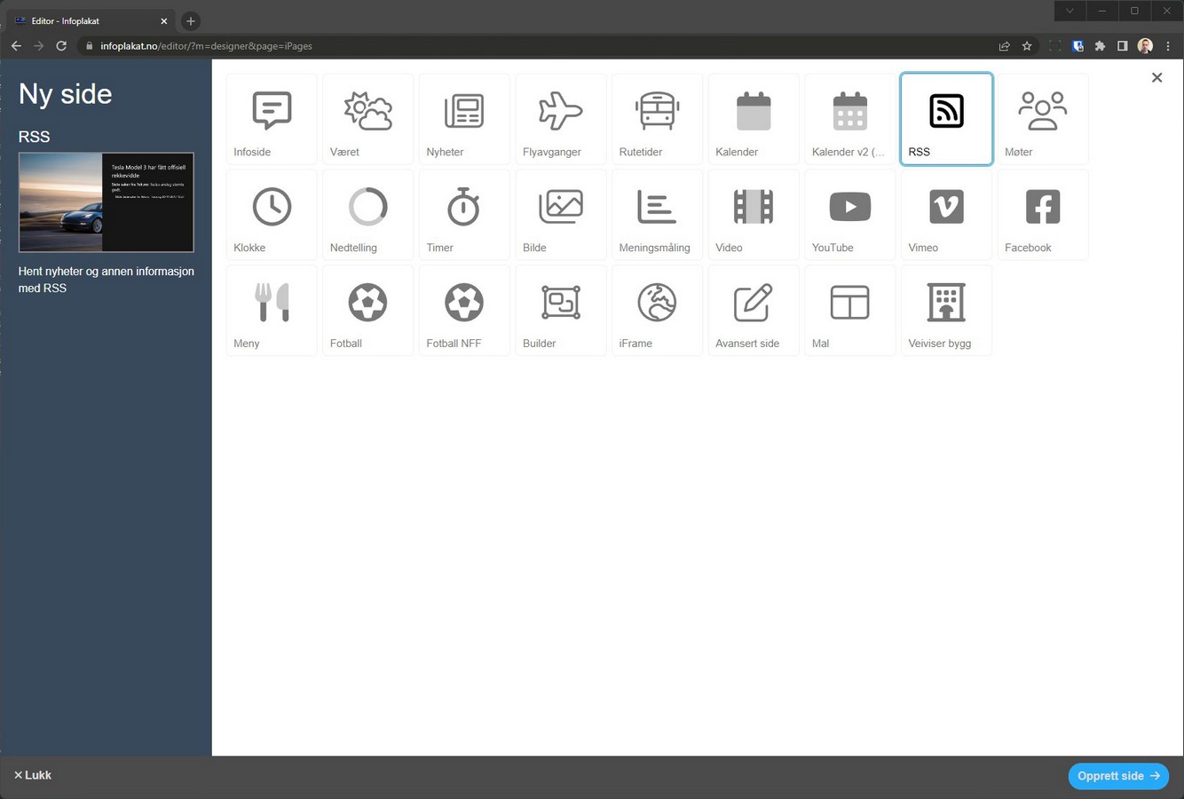The width and height of the screenshot is (1184, 799).
Task: Pick the Rutetider bus timetable tile
Action: pos(657,119)
